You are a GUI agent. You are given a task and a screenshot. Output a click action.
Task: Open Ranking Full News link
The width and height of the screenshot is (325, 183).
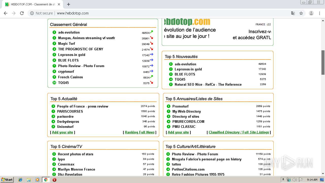[140, 132]
